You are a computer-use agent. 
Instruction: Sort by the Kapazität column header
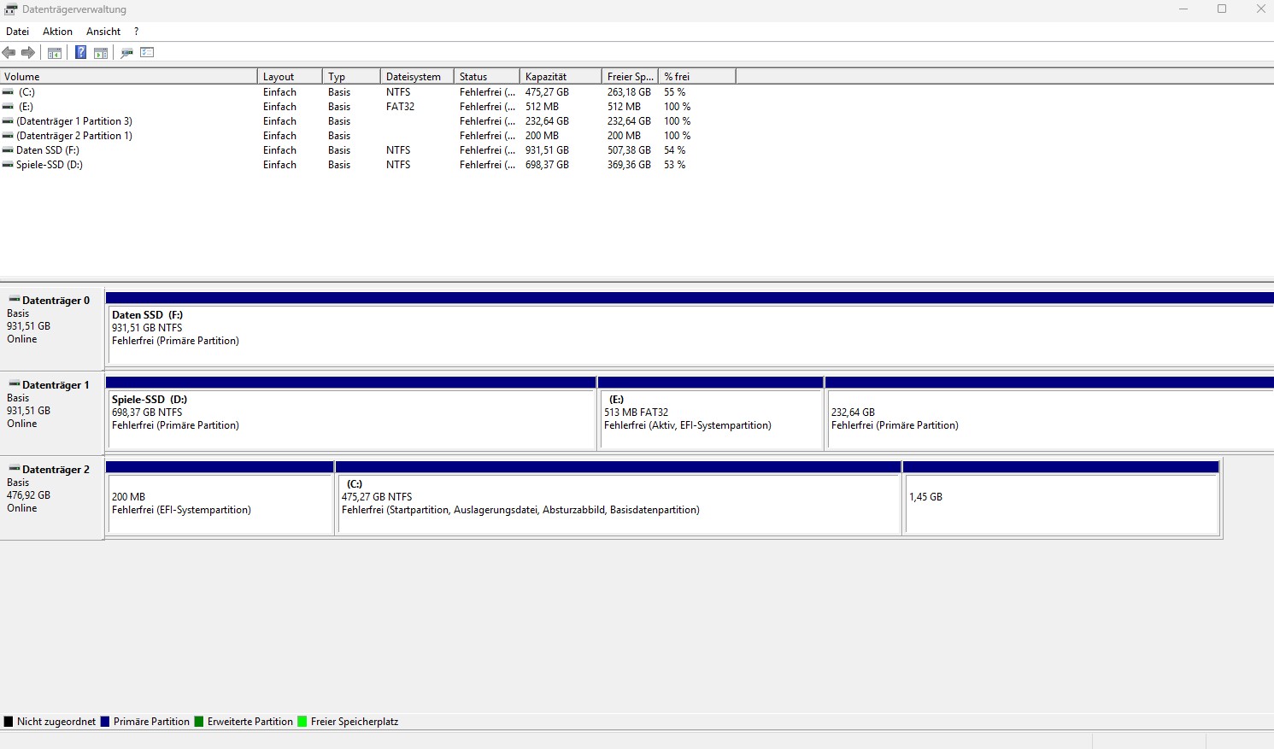coord(561,76)
